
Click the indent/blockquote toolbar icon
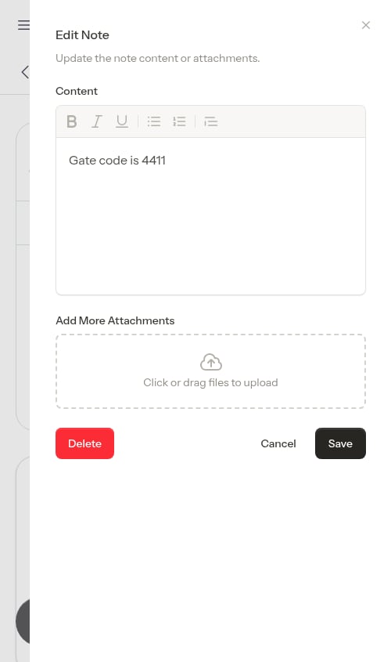point(210,121)
